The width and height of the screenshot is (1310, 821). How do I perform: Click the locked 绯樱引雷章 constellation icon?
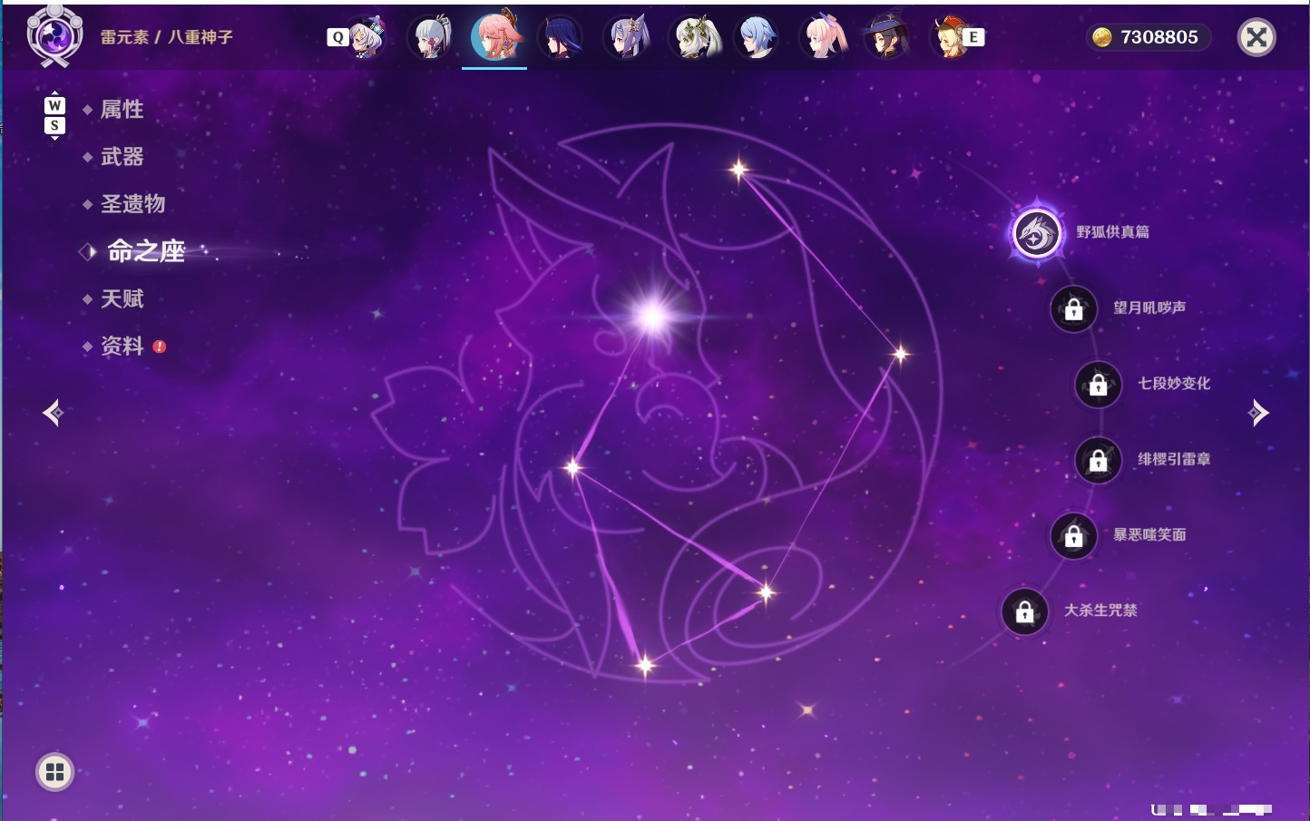[x=1099, y=461]
